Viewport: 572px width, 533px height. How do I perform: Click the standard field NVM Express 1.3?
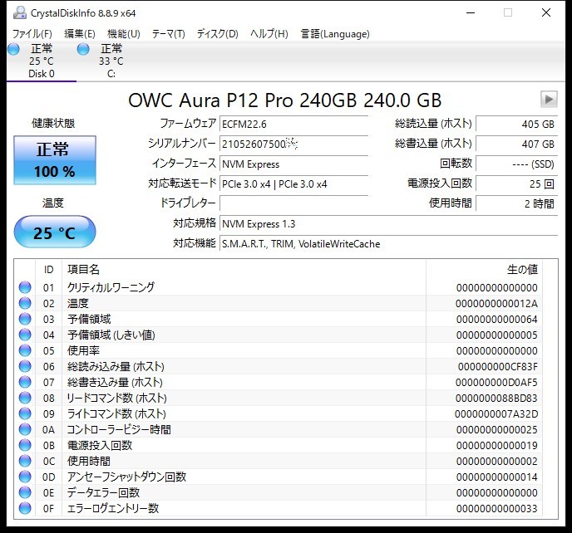coord(388,223)
